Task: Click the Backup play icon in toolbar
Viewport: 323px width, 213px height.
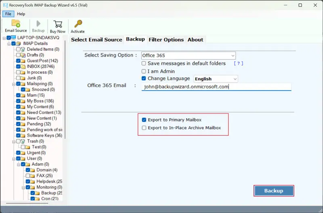Action: (38, 23)
